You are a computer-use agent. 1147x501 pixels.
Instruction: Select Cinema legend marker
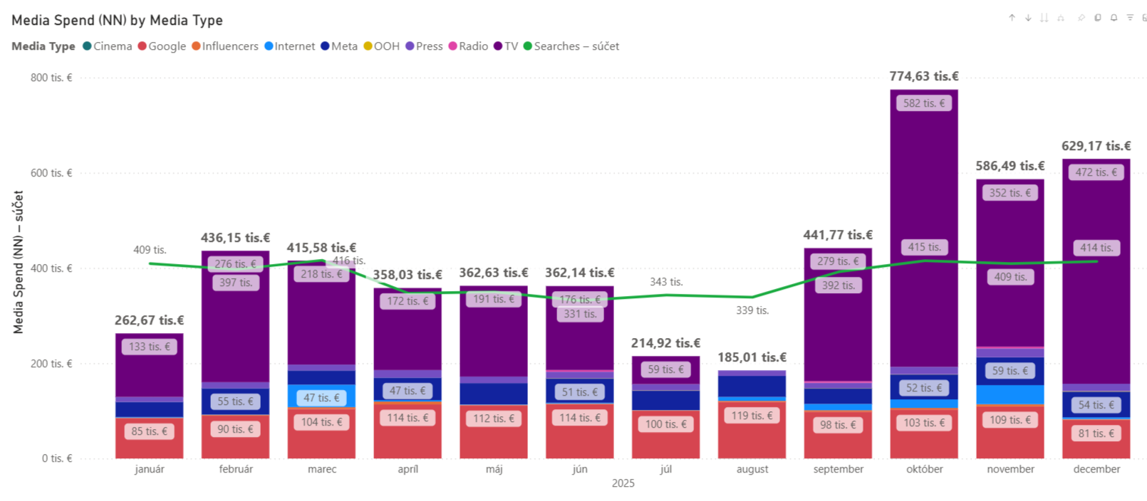tap(87, 46)
